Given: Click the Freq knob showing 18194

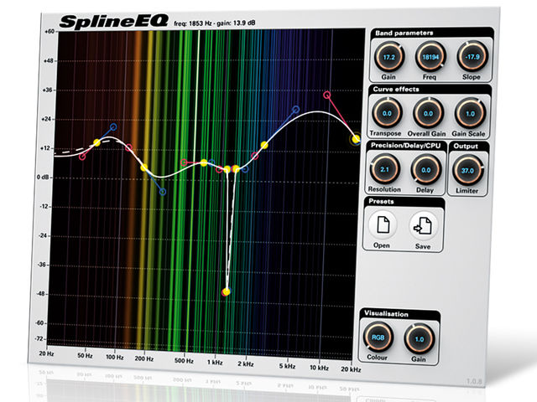Looking at the screenshot, I should (430, 57).
